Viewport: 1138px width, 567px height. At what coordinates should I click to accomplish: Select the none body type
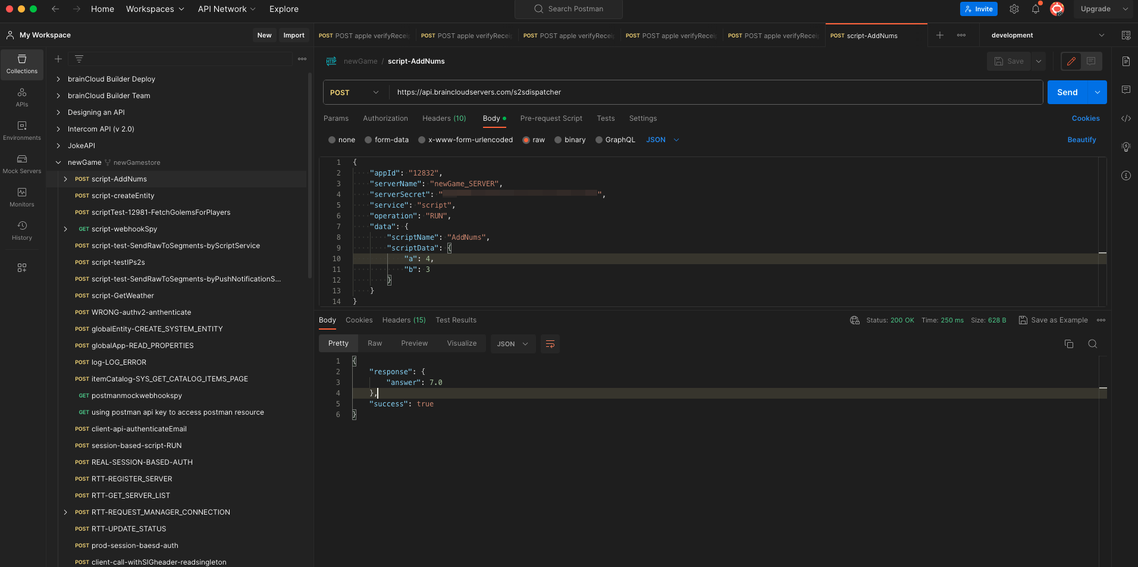(x=332, y=140)
